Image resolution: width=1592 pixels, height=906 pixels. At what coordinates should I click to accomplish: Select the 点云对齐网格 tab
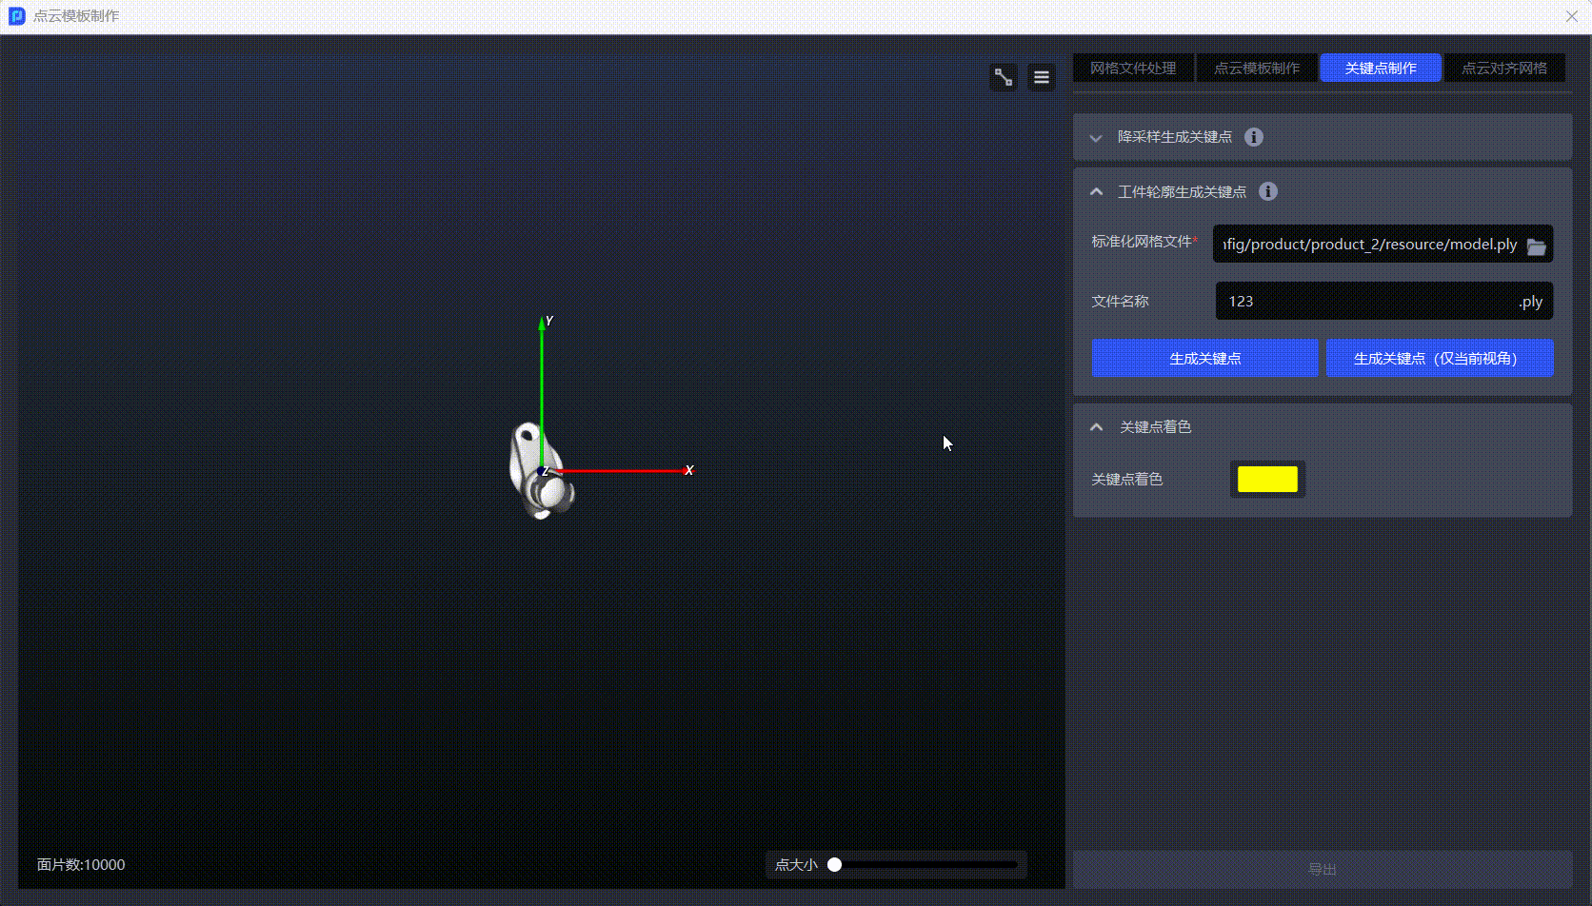click(x=1504, y=69)
